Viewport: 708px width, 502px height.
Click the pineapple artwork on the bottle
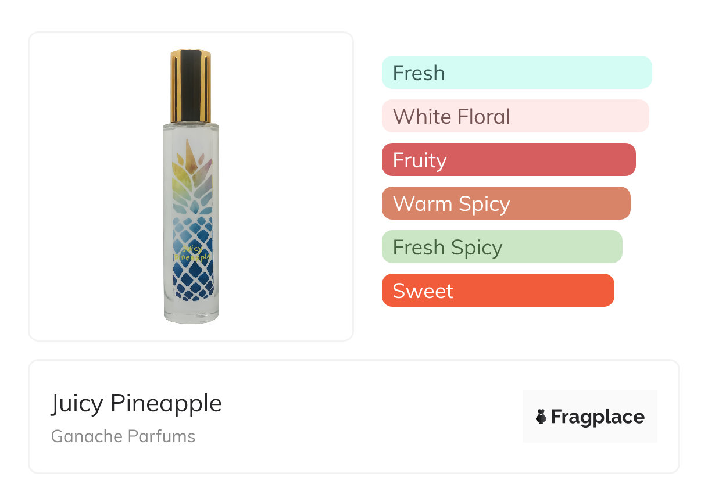click(194, 221)
